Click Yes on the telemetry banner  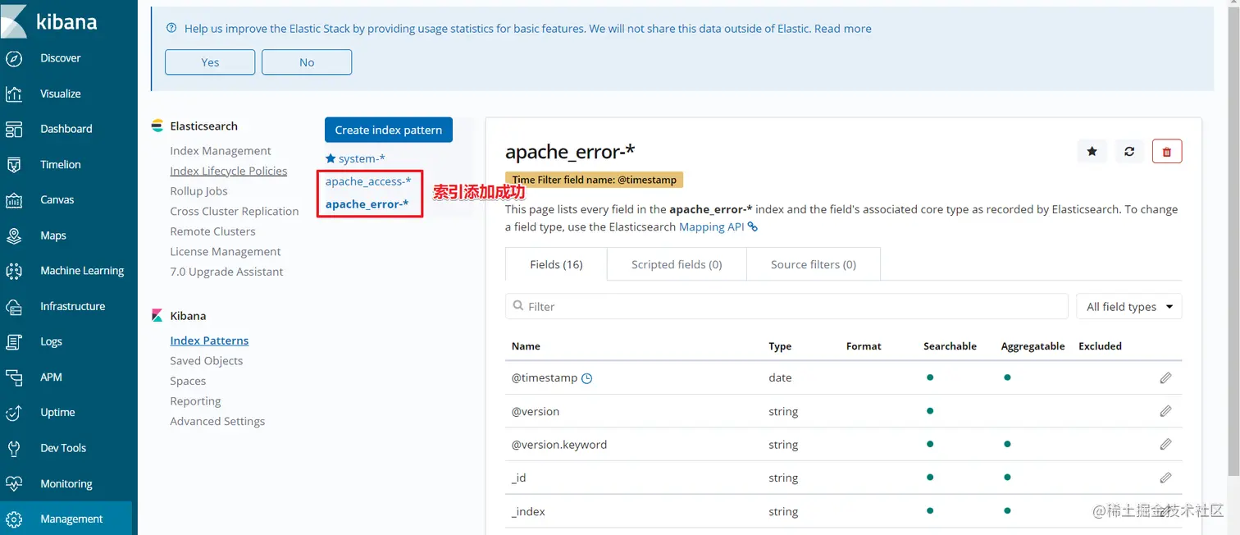[x=210, y=62]
